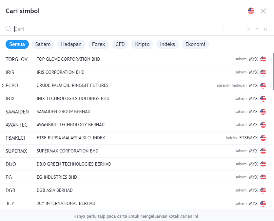Click the multiplication operator icon in search bar
Image resolution: width=274 pixels, height=221 pixels.
(248, 29)
